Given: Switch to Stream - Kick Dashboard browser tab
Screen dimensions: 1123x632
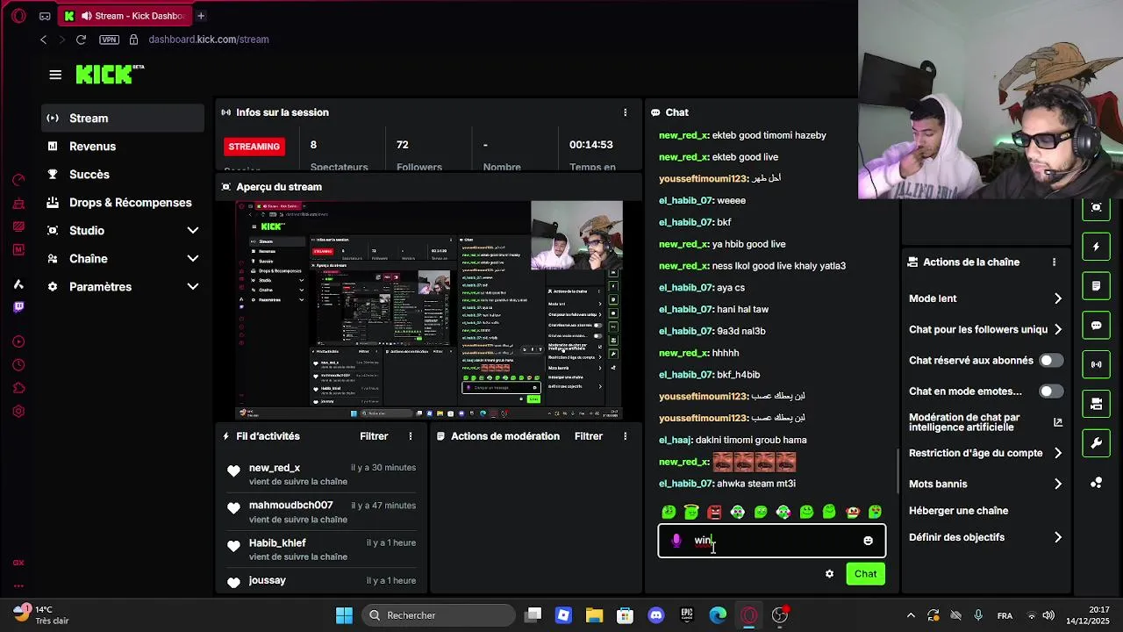Looking at the screenshot, I should [x=124, y=16].
